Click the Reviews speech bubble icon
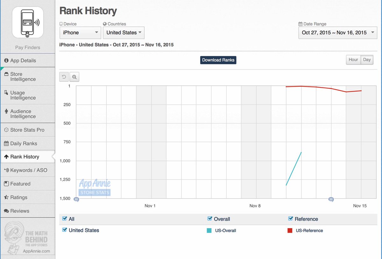 tap(6, 211)
